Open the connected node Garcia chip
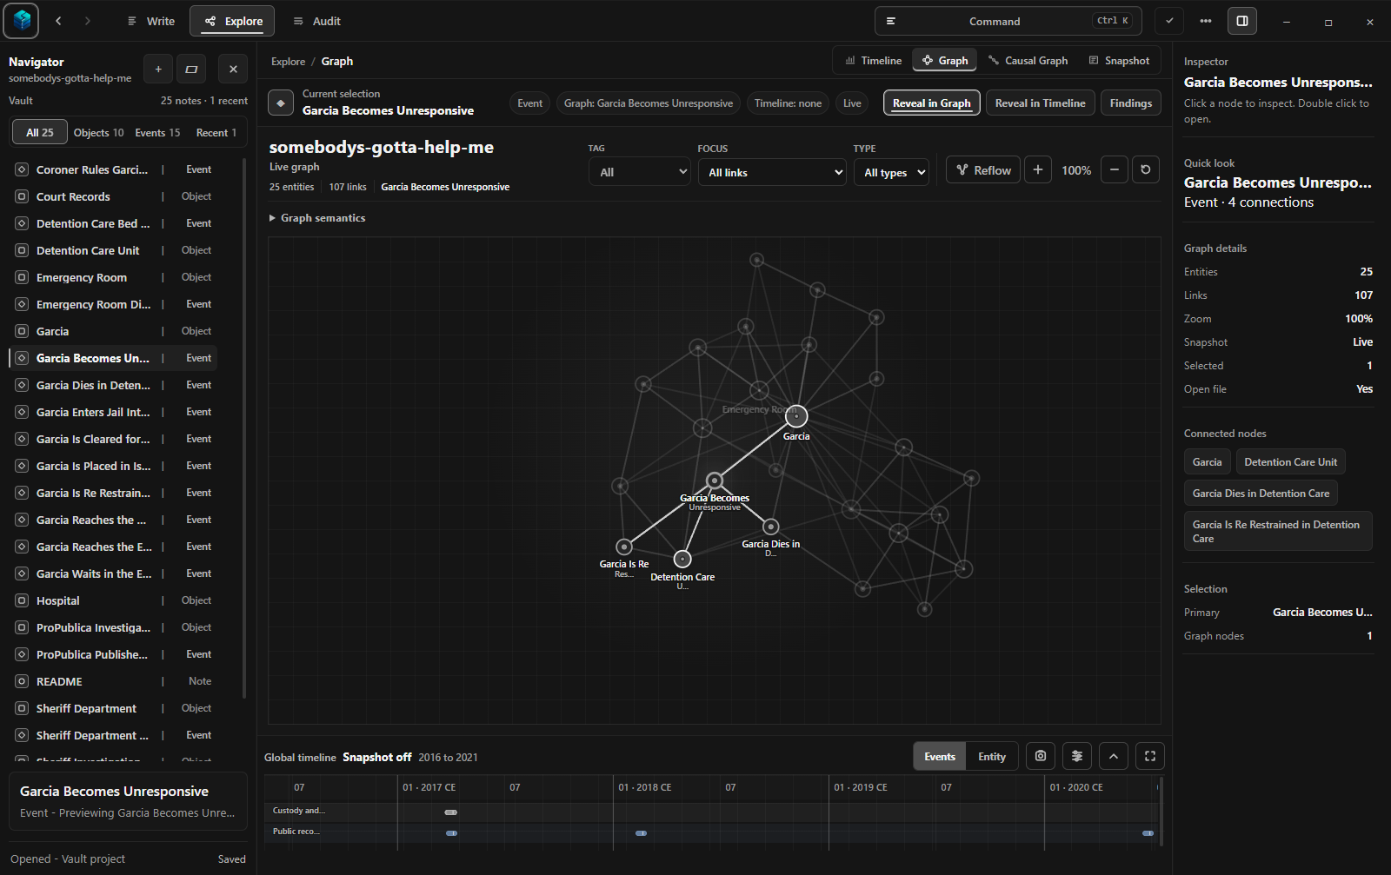 1207,462
